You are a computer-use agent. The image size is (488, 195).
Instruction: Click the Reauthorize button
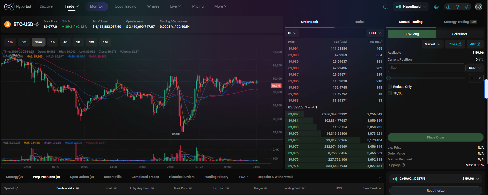436,190
